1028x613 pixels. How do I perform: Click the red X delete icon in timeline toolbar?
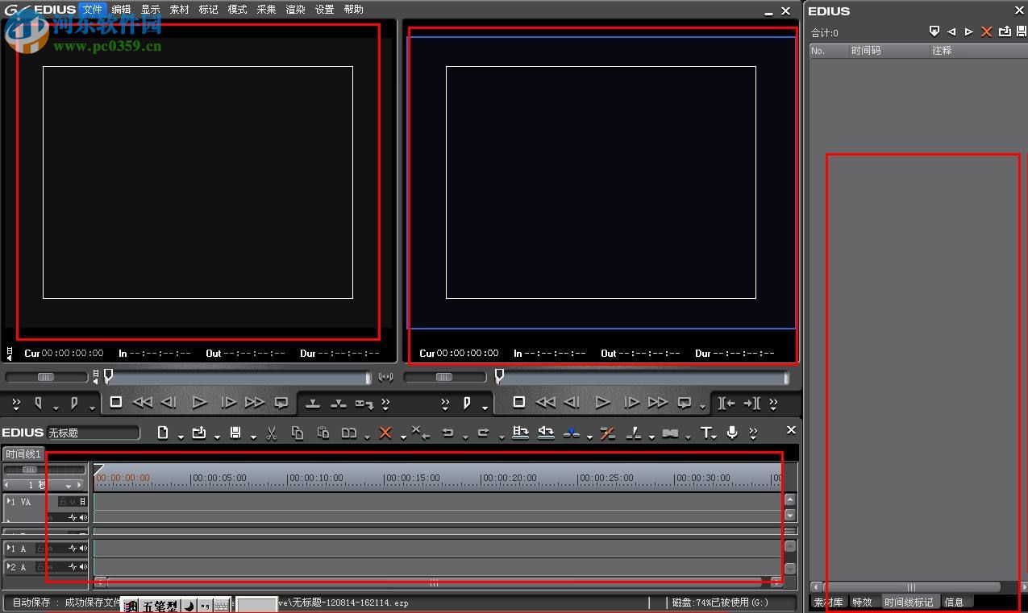pos(385,433)
